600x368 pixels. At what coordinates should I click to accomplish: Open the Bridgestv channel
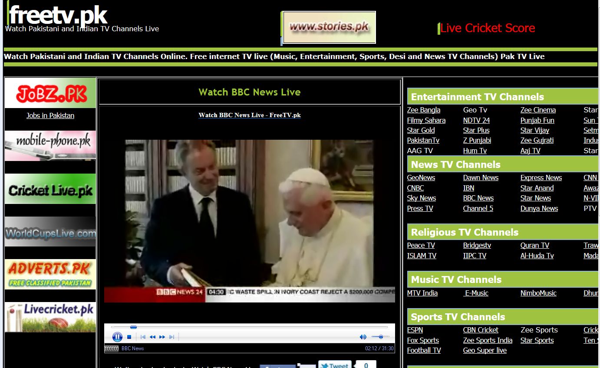477,245
